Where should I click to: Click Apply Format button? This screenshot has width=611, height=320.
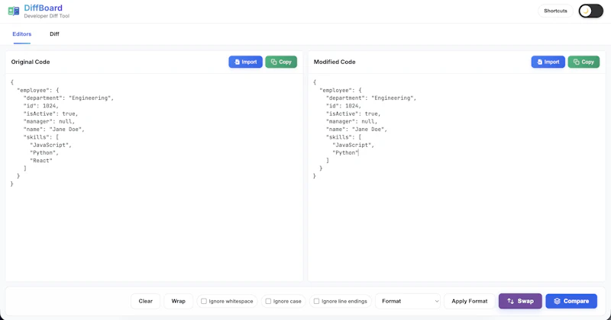[x=470, y=302]
